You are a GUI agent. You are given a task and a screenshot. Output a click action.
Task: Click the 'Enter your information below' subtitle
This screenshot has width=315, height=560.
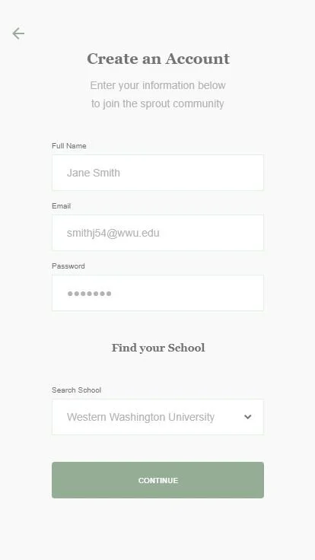coord(157,85)
